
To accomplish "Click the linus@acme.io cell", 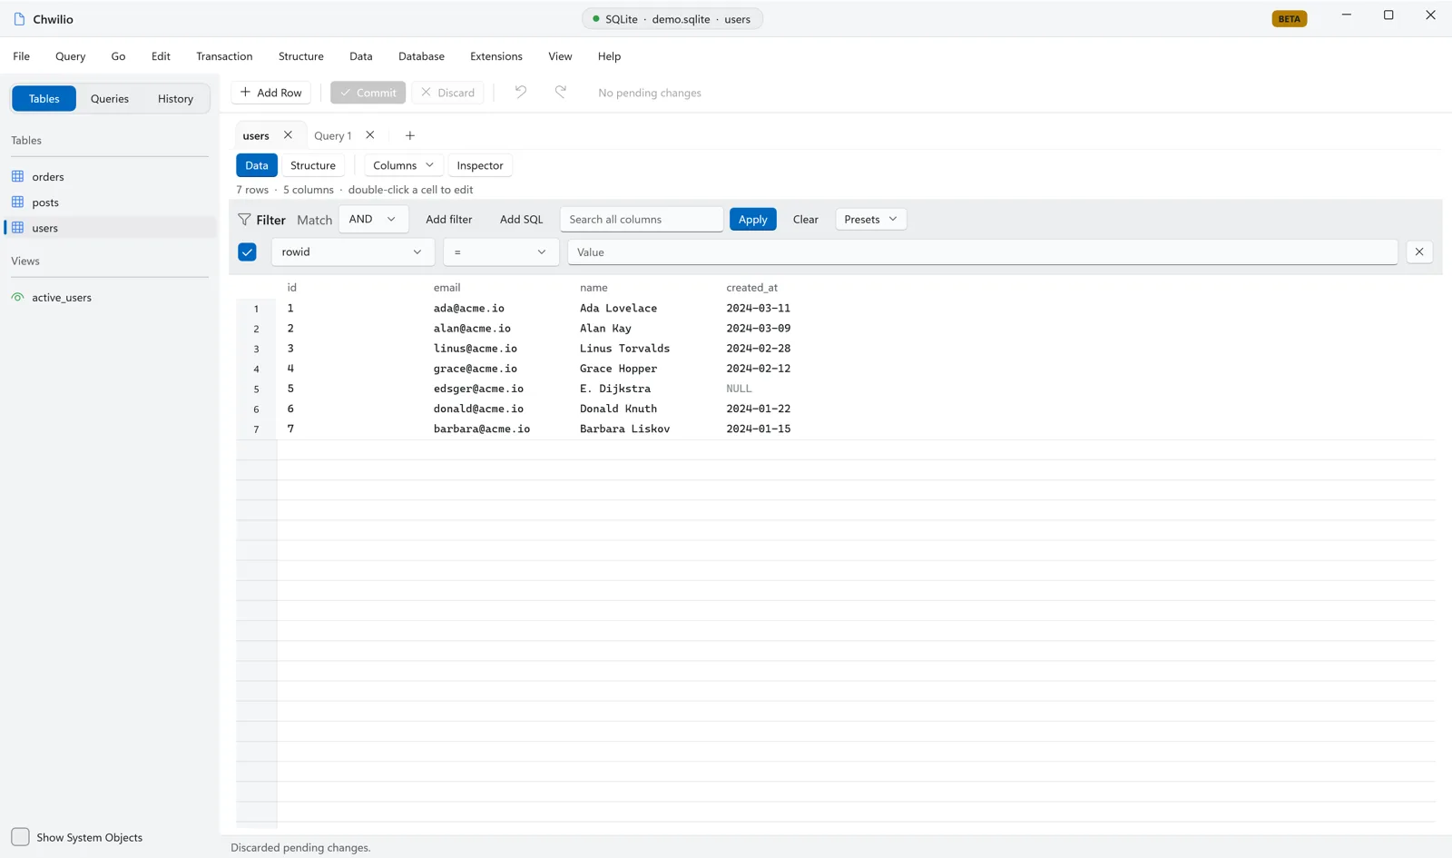I will pos(476,349).
